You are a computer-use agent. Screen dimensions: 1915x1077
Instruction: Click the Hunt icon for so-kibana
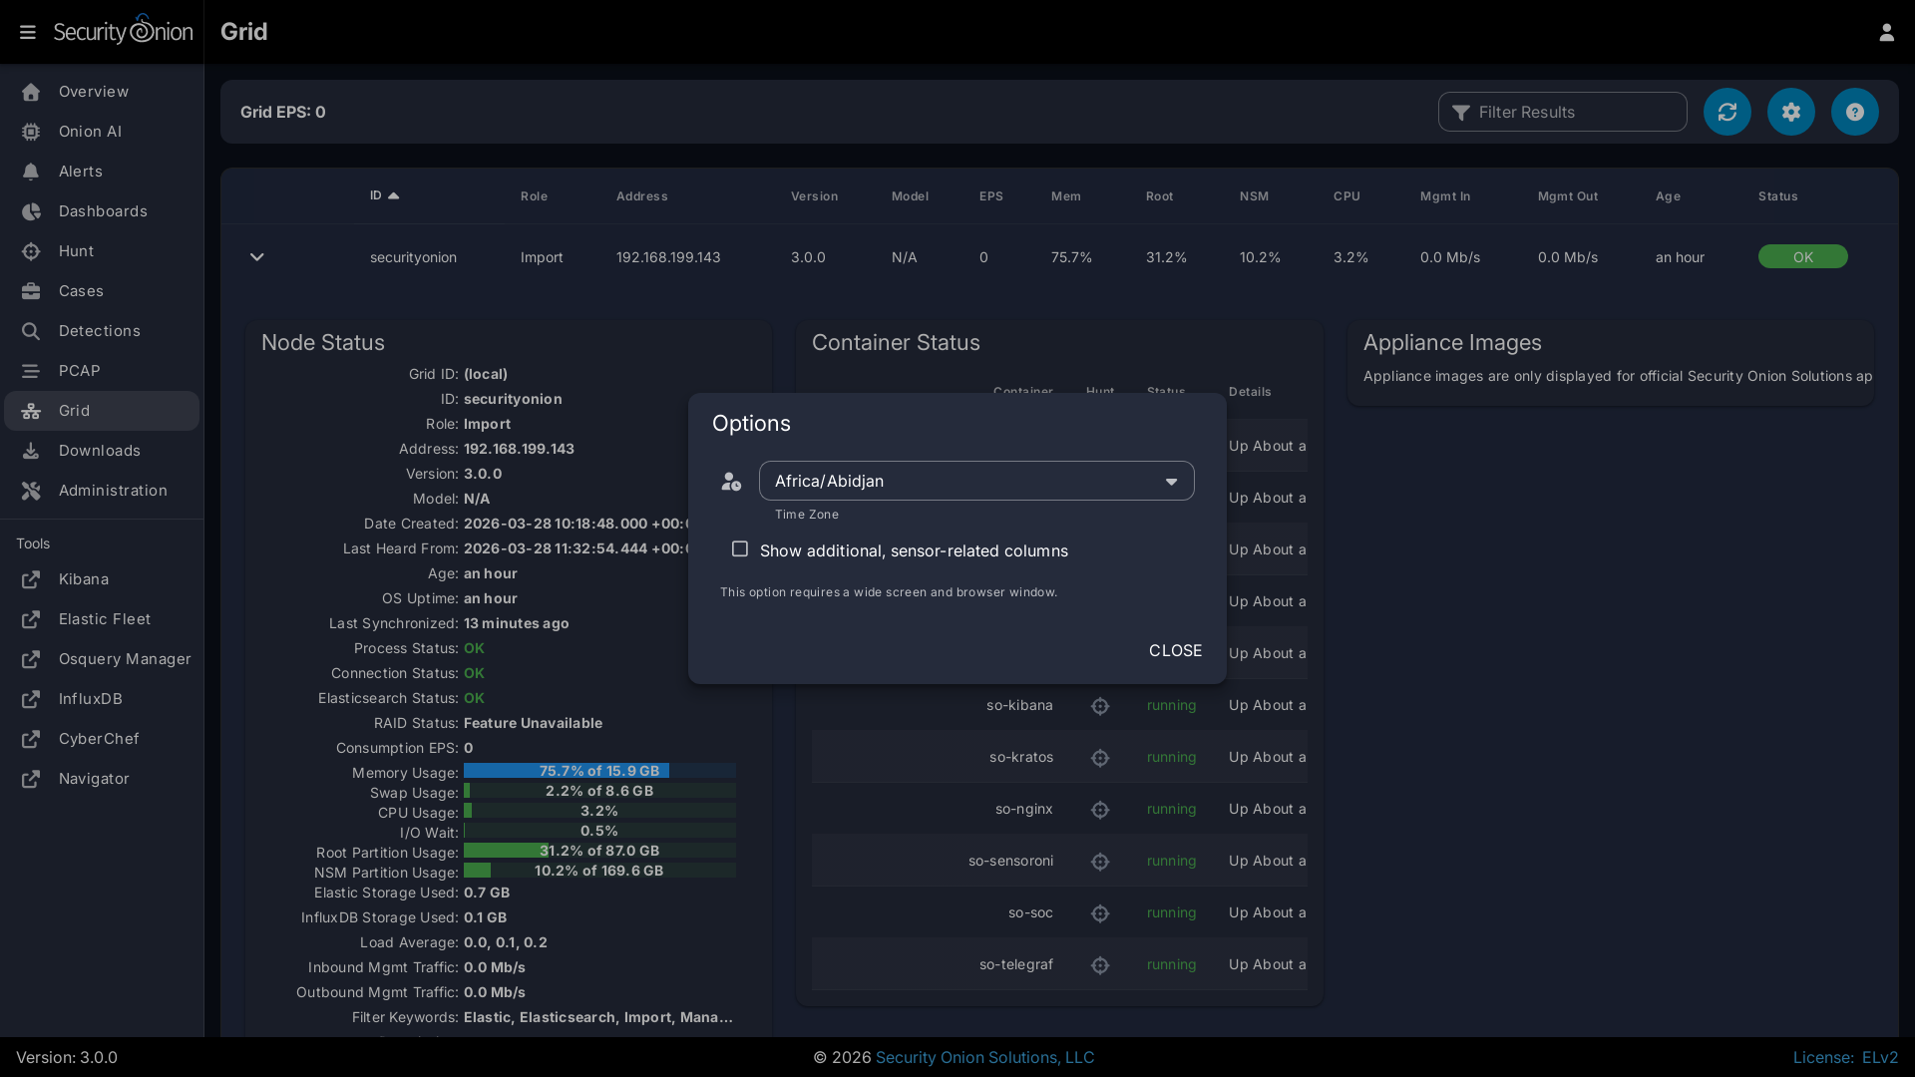(1099, 706)
